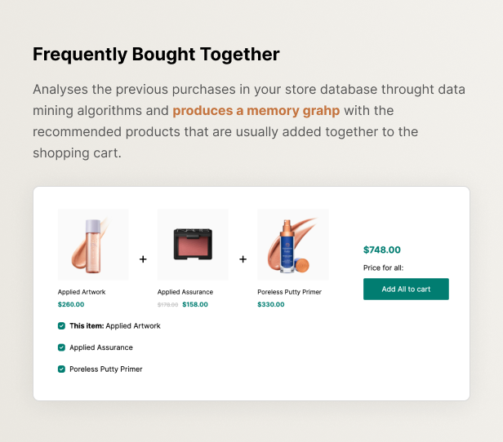Click the $330.00 price under Poreless Putty Primer
Screen dimensions: 503x442
click(x=271, y=304)
